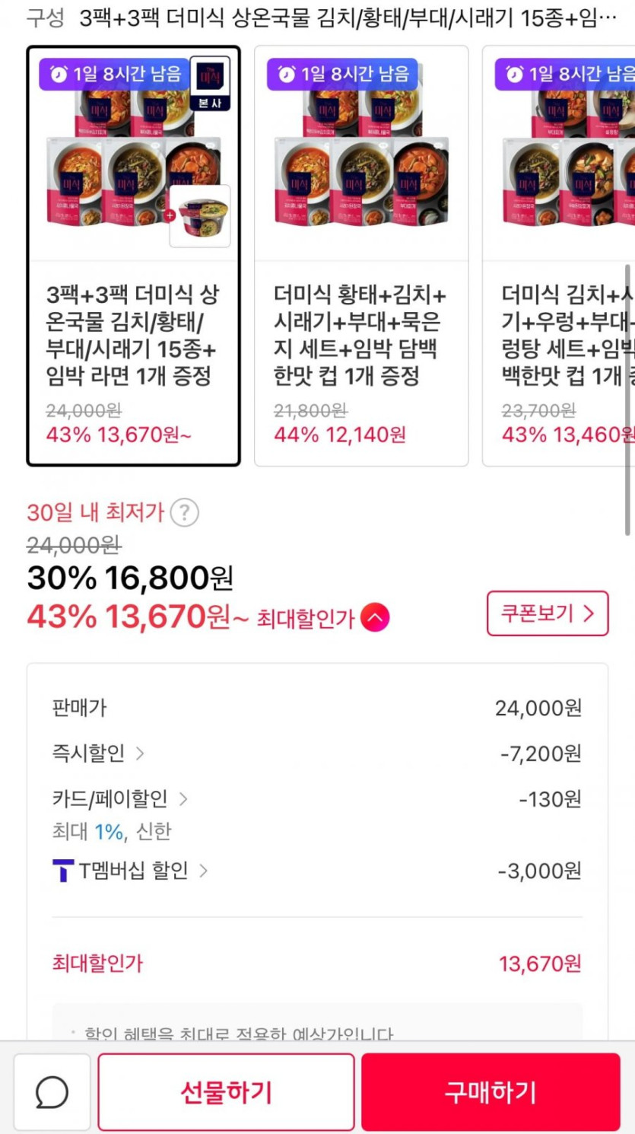Collapse the red 최대할인가 arrow circle

tap(375, 617)
